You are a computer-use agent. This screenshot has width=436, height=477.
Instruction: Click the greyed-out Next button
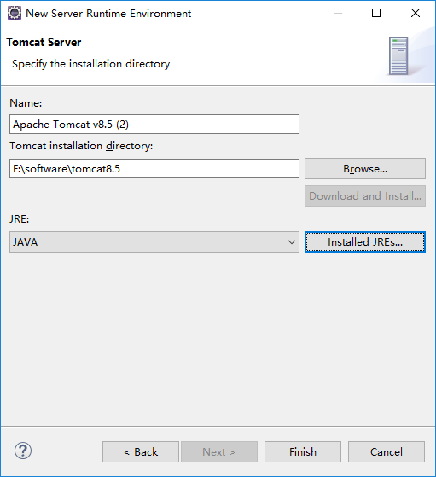point(219,452)
